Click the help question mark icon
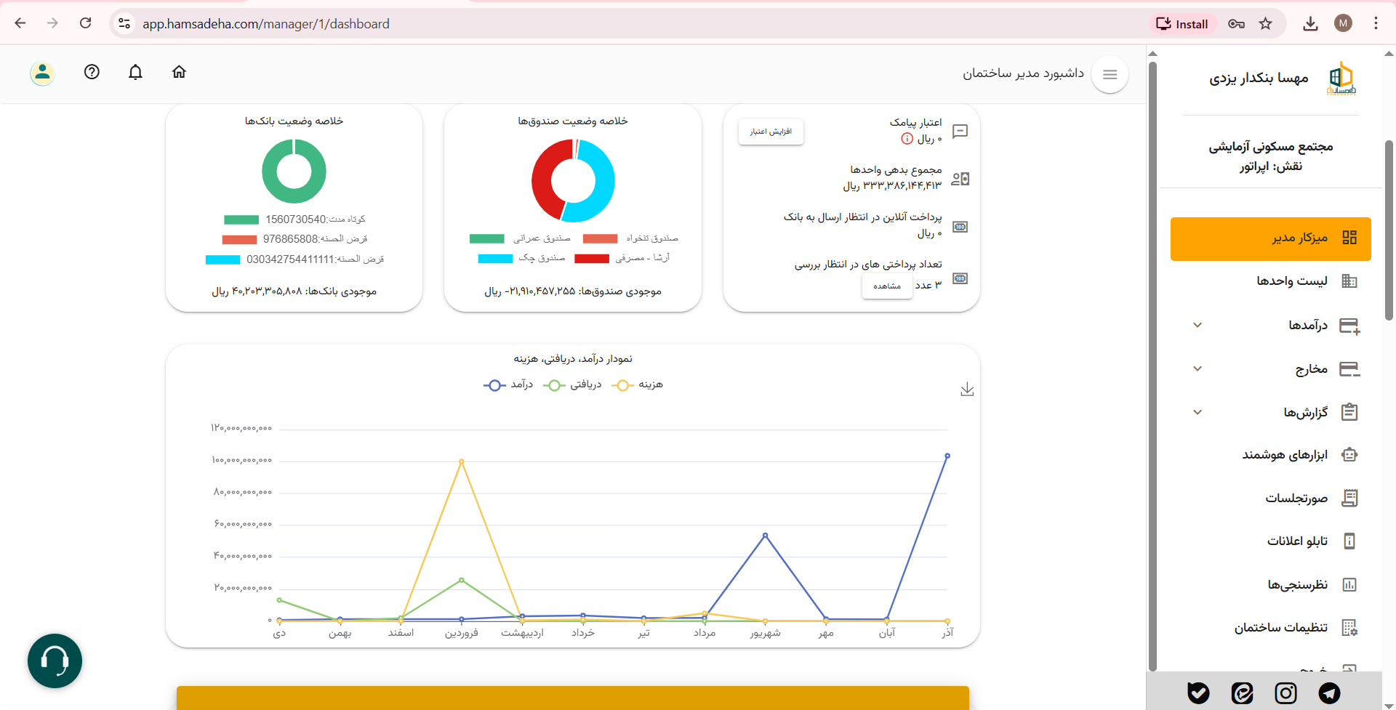1396x710 pixels. (x=92, y=72)
